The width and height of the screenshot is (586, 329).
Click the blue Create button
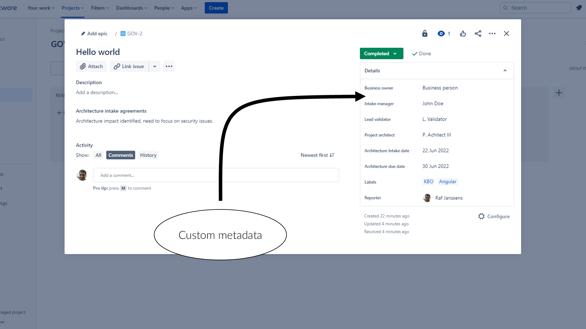[216, 8]
